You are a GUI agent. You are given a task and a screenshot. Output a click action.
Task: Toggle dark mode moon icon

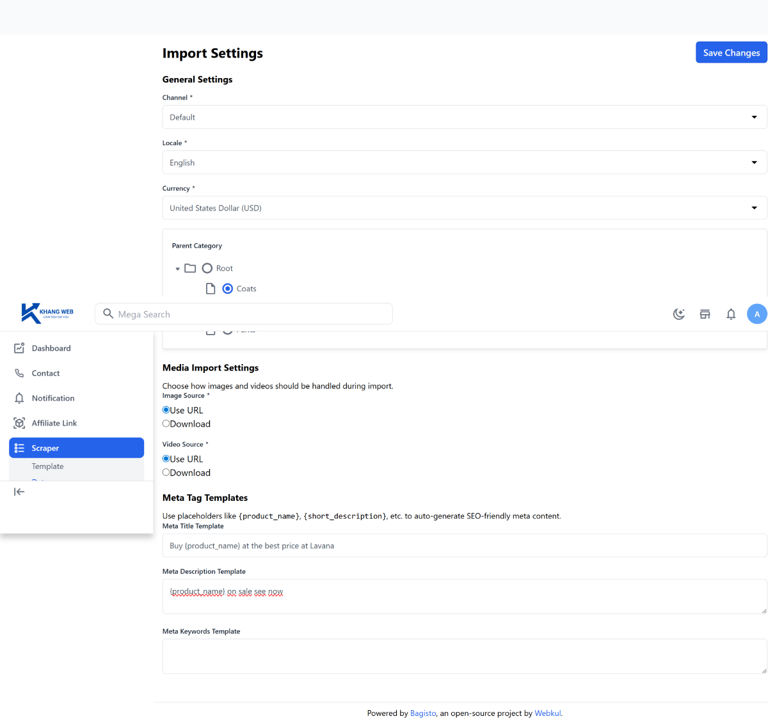tap(678, 314)
